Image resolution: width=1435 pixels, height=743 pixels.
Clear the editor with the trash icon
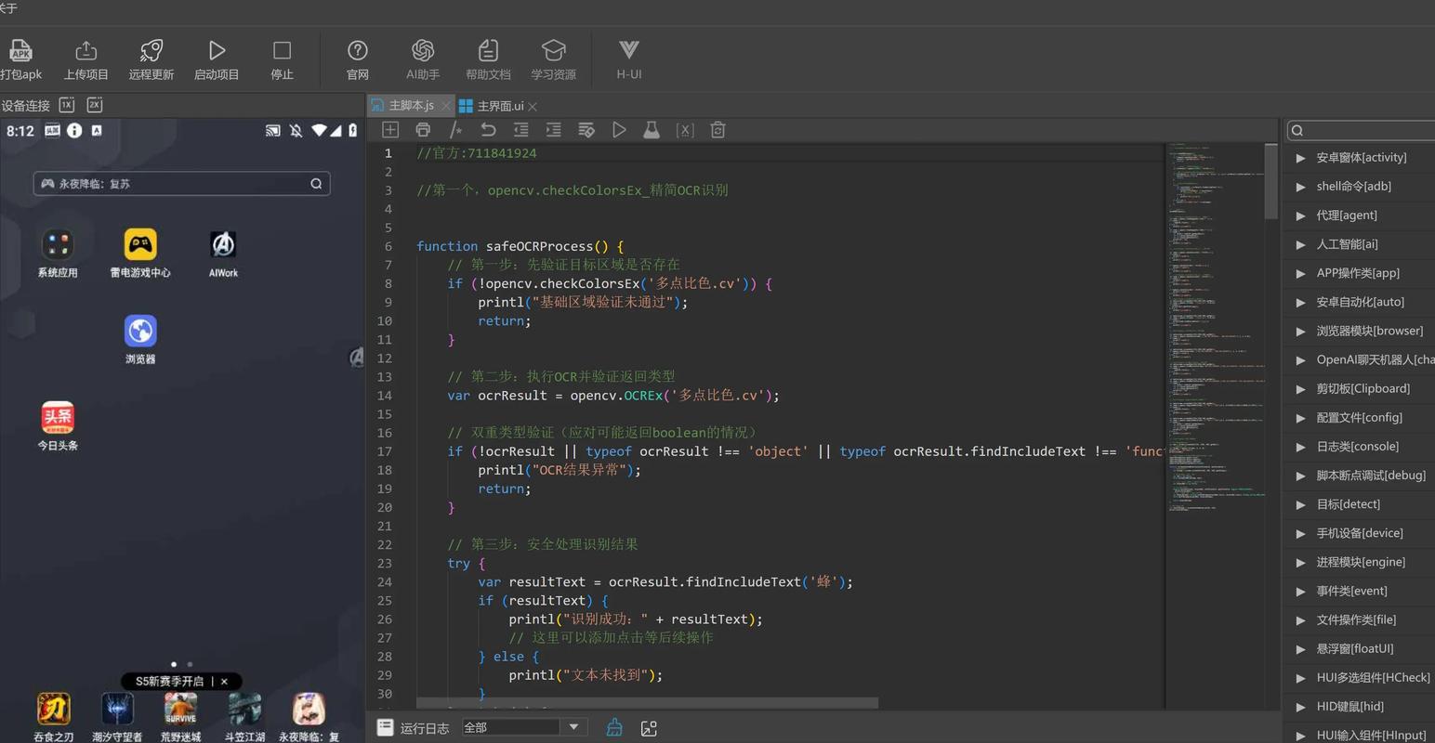tap(717, 130)
